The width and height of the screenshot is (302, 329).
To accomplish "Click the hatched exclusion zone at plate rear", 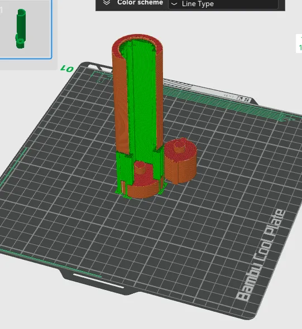I will click(x=177, y=84).
